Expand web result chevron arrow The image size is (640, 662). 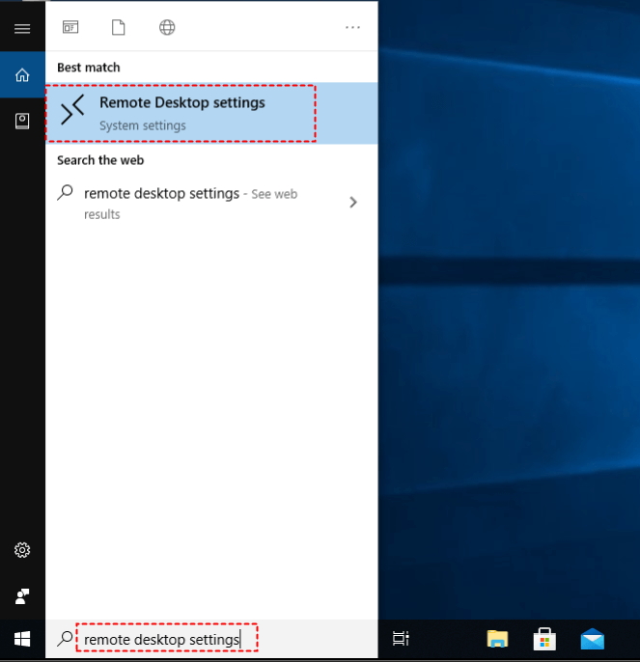click(353, 203)
